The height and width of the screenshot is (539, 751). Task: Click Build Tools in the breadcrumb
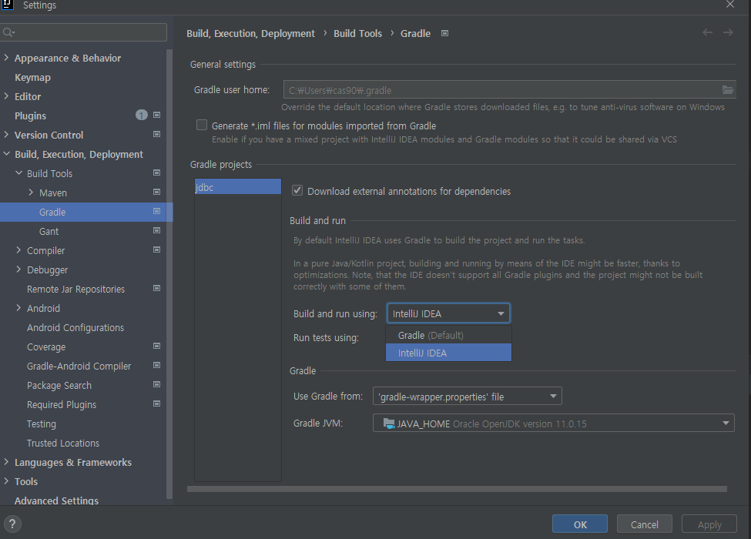click(x=357, y=34)
